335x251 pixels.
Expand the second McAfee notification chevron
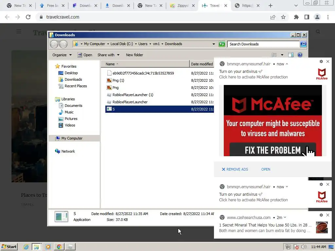pyautogui.click(x=287, y=187)
